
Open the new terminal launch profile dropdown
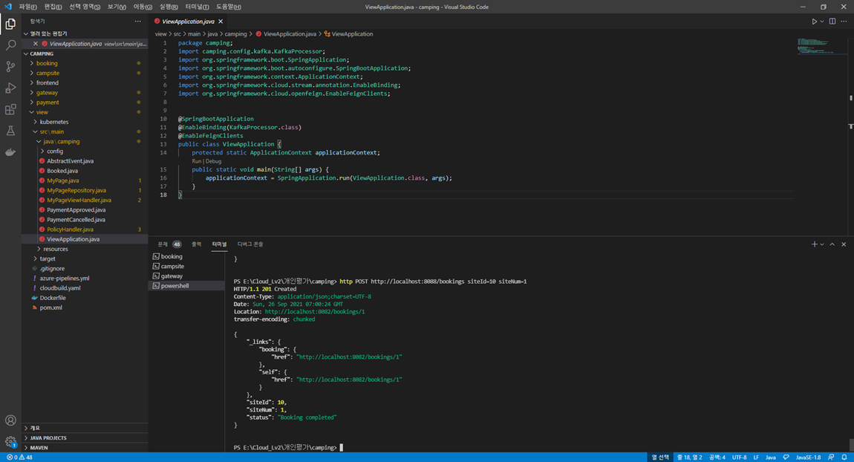(822, 244)
